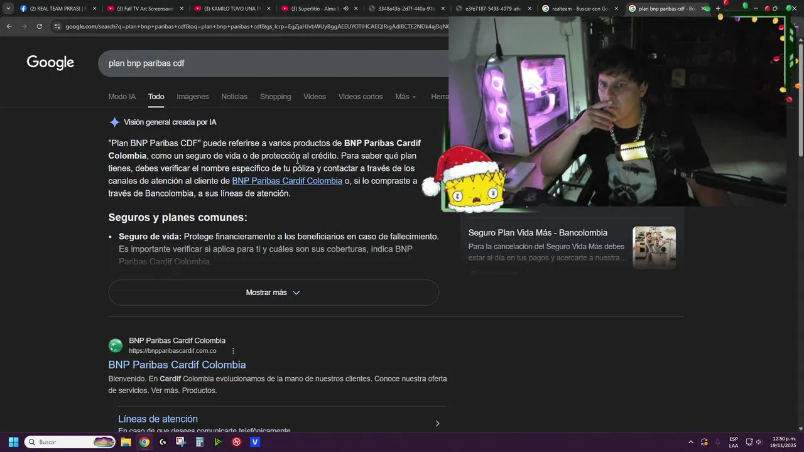
Task: Open the BNP Paribas Cardif Colombia inline link
Action: tap(287, 181)
